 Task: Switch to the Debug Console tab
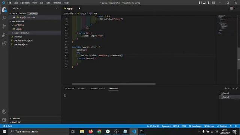(97, 88)
